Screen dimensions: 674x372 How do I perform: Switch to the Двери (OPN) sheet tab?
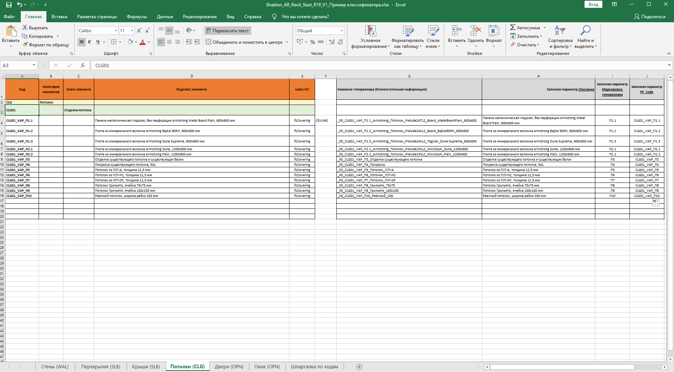229,367
